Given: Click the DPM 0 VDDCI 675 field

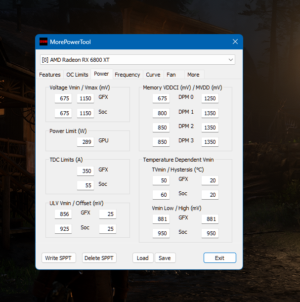Looking at the screenshot, I should click(161, 98).
